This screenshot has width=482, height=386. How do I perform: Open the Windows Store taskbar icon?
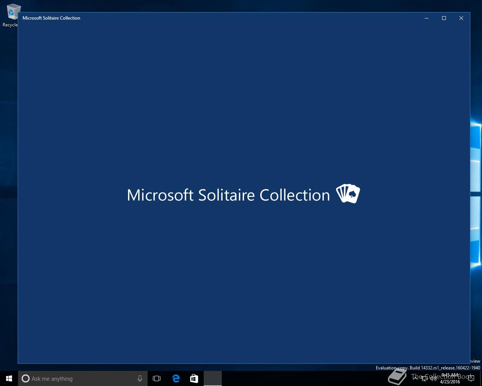pos(194,378)
